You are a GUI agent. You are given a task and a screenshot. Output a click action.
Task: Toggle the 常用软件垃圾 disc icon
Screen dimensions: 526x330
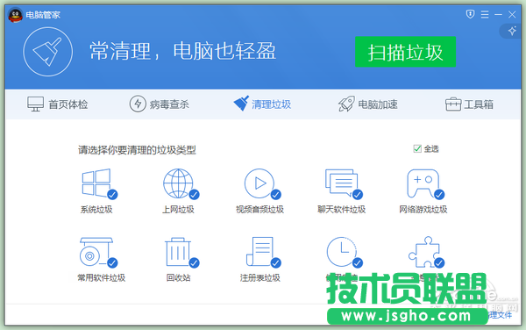click(x=98, y=253)
